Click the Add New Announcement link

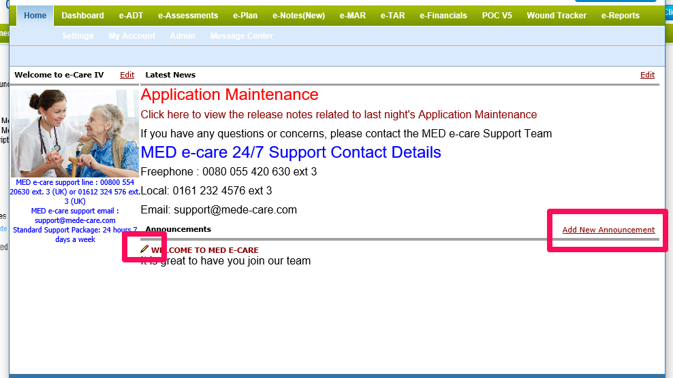click(x=608, y=230)
